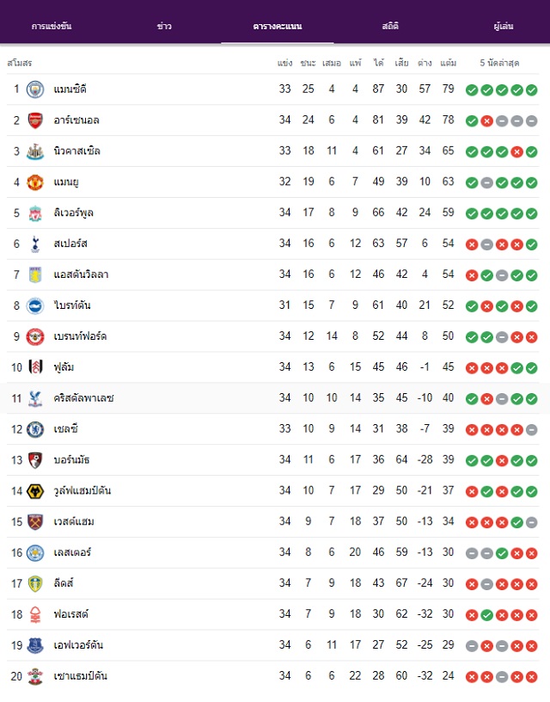Go to the ผู้เล่น tab
Viewport: 550px width, 702px height.
[x=503, y=26]
